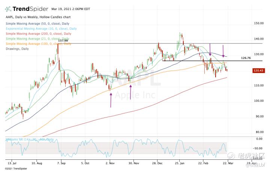Click the 7. Sep date marker
270x171 pixels.
(61, 163)
